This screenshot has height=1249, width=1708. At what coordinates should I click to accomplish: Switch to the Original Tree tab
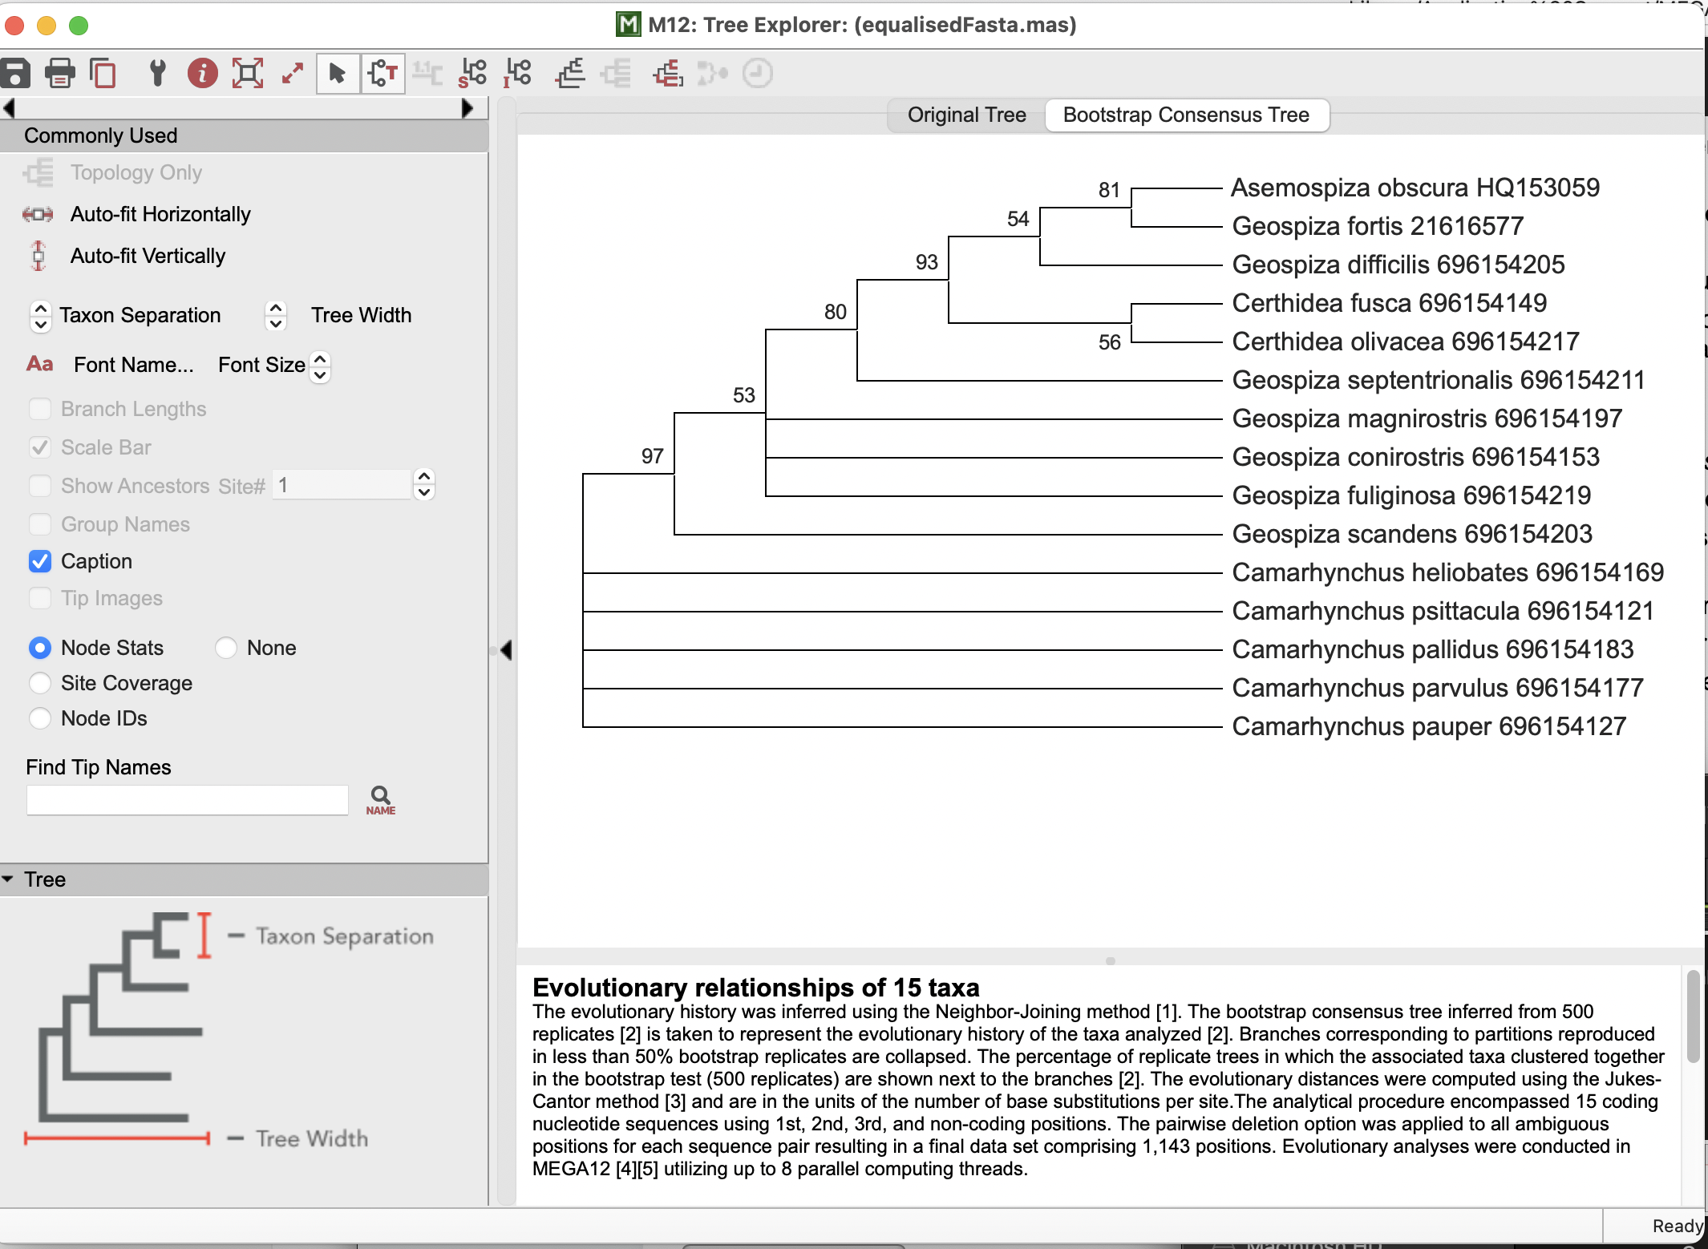pyautogui.click(x=967, y=115)
